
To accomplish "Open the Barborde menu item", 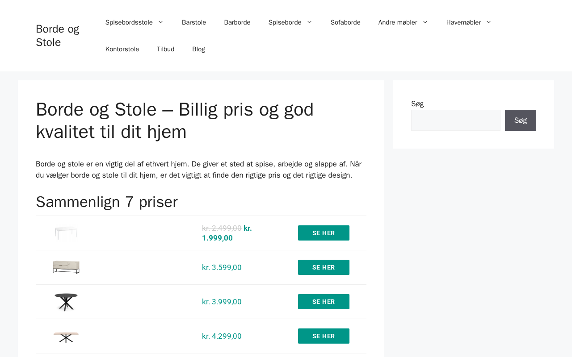I will point(237,22).
